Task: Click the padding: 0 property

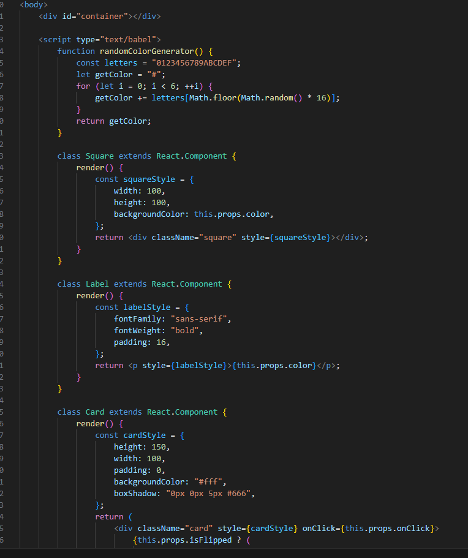Action: pyautogui.click(x=137, y=470)
